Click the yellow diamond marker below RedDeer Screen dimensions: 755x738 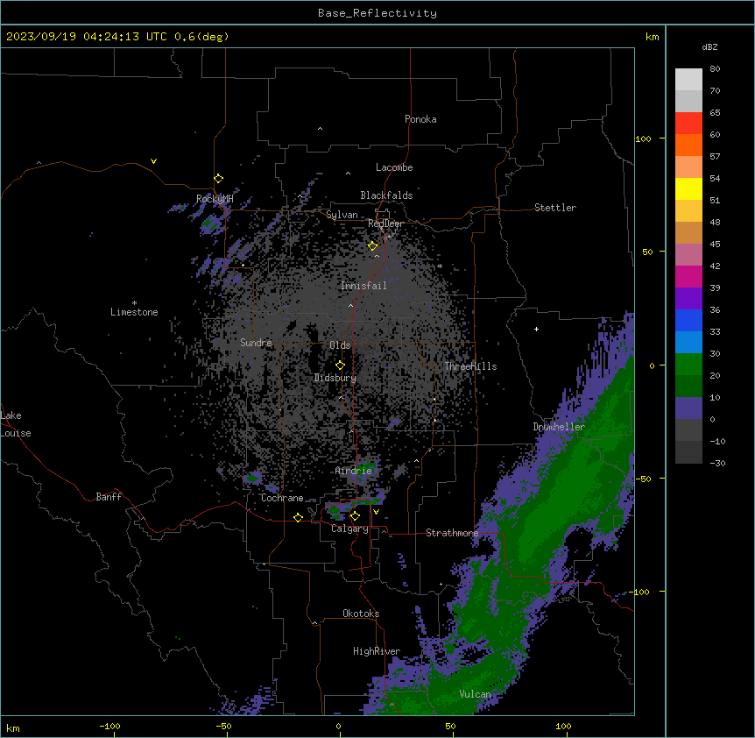(372, 246)
